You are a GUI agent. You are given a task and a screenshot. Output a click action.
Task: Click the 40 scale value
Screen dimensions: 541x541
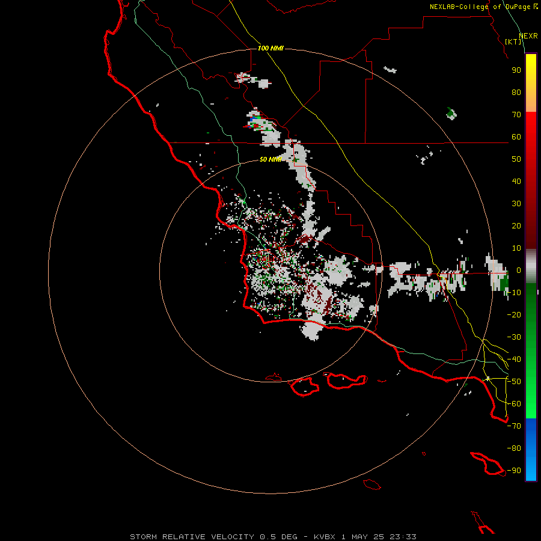[516, 182]
